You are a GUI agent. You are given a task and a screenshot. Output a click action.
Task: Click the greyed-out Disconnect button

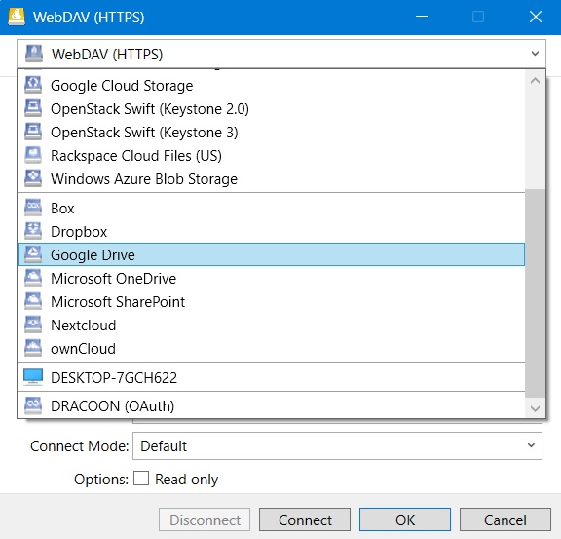click(x=205, y=520)
